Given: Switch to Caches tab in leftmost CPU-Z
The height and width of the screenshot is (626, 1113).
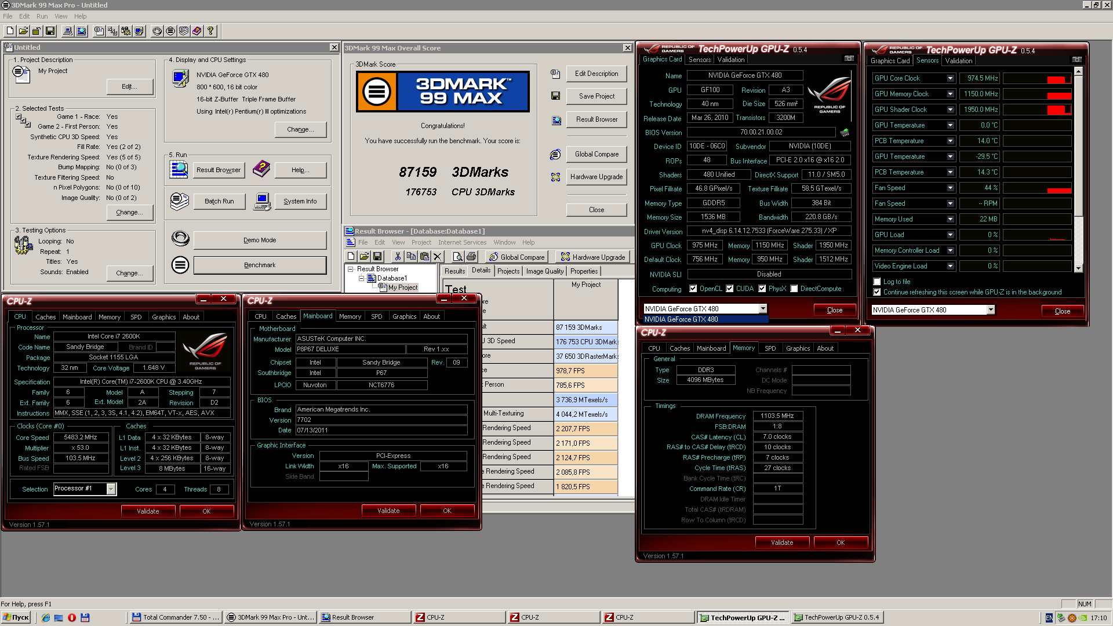Looking at the screenshot, I should click(x=45, y=317).
